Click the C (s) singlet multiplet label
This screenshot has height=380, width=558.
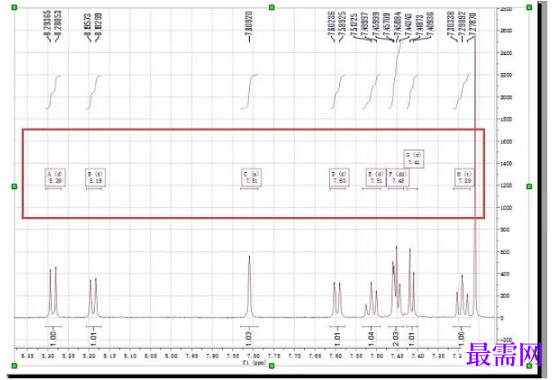point(252,177)
